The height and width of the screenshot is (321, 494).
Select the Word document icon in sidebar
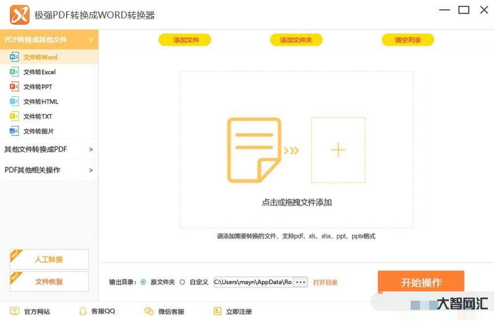[x=14, y=57]
